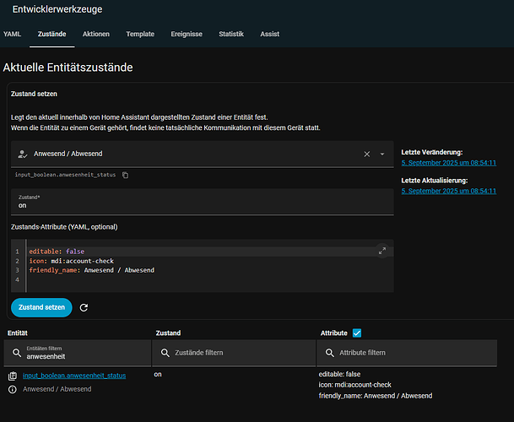Expand the entity picker dropdown arrow
This screenshot has width=514, height=422.
(382, 154)
